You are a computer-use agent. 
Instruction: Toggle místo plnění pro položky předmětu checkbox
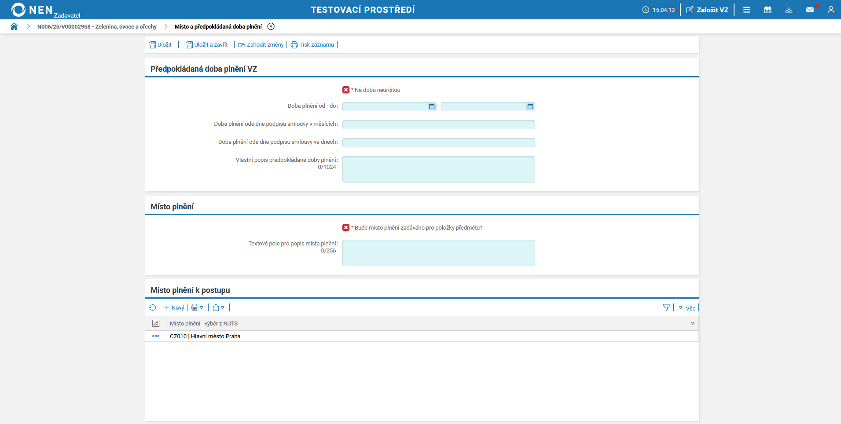click(x=346, y=227)
